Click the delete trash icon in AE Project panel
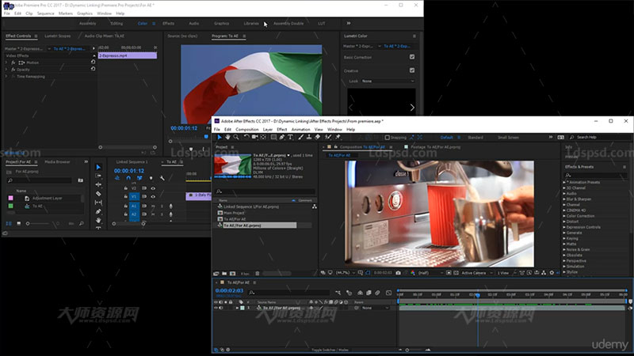634x356 pixels. click(x=258, y=273)
